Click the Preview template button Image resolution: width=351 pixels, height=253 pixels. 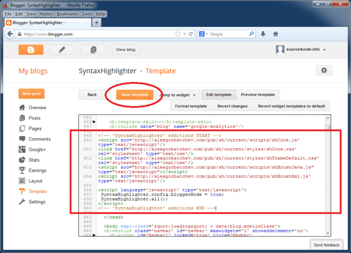(x=258, y=95)
